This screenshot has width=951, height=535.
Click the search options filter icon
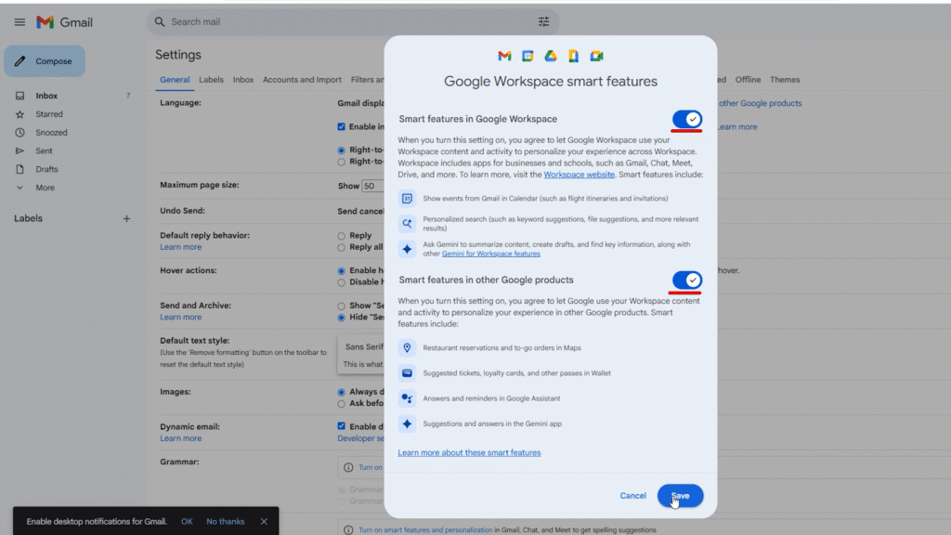543,21
